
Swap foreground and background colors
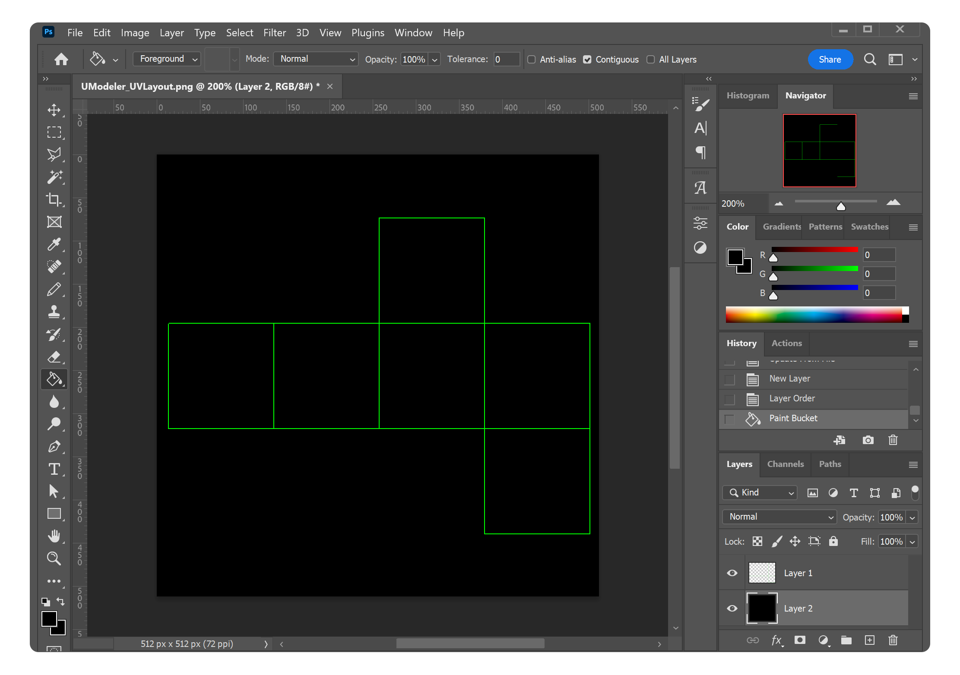[x=60, y=601]
